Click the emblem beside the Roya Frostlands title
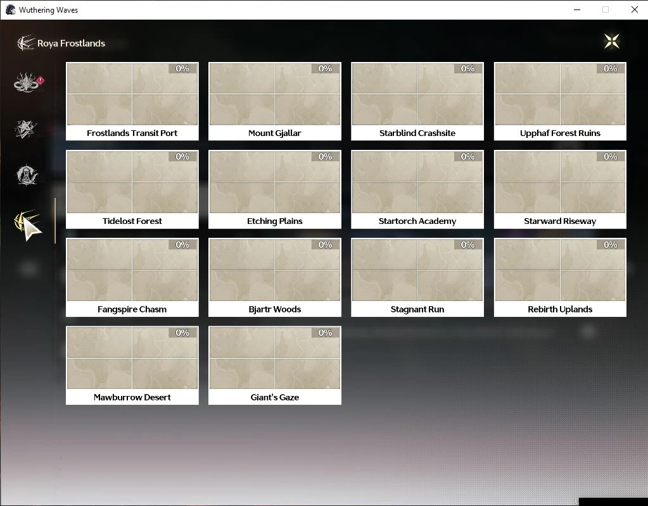 tap(25, 43)
